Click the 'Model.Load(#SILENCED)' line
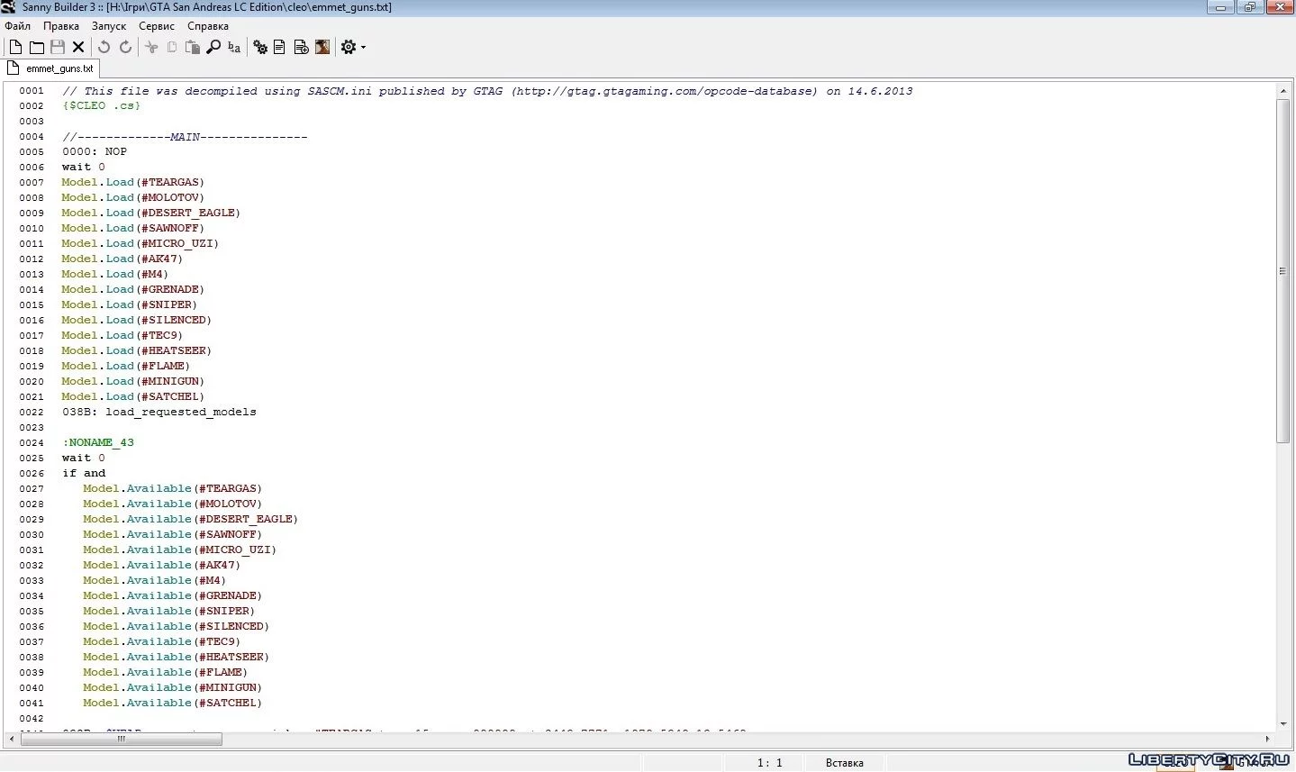This screenshot has height=772, width=1296. click(137, 321)
